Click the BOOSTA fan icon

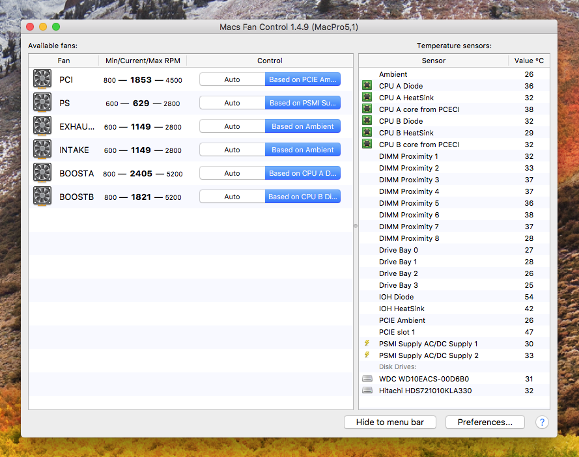point(42,173)
